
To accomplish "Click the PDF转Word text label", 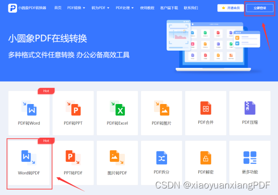I will tap(29, 123).
